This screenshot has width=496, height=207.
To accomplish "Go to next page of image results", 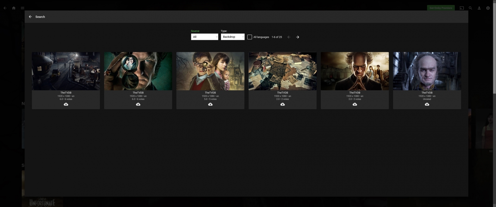I will tap(298, 37).
